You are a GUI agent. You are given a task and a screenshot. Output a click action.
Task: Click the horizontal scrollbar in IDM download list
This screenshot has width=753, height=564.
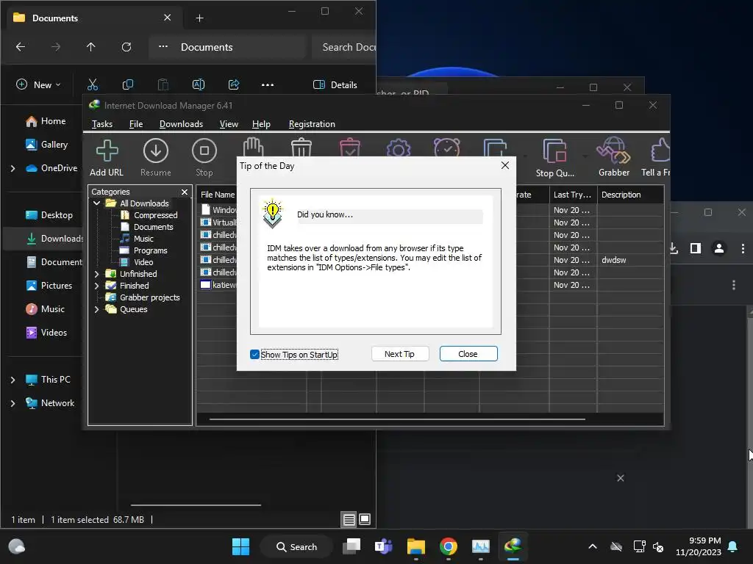point(397,419)
